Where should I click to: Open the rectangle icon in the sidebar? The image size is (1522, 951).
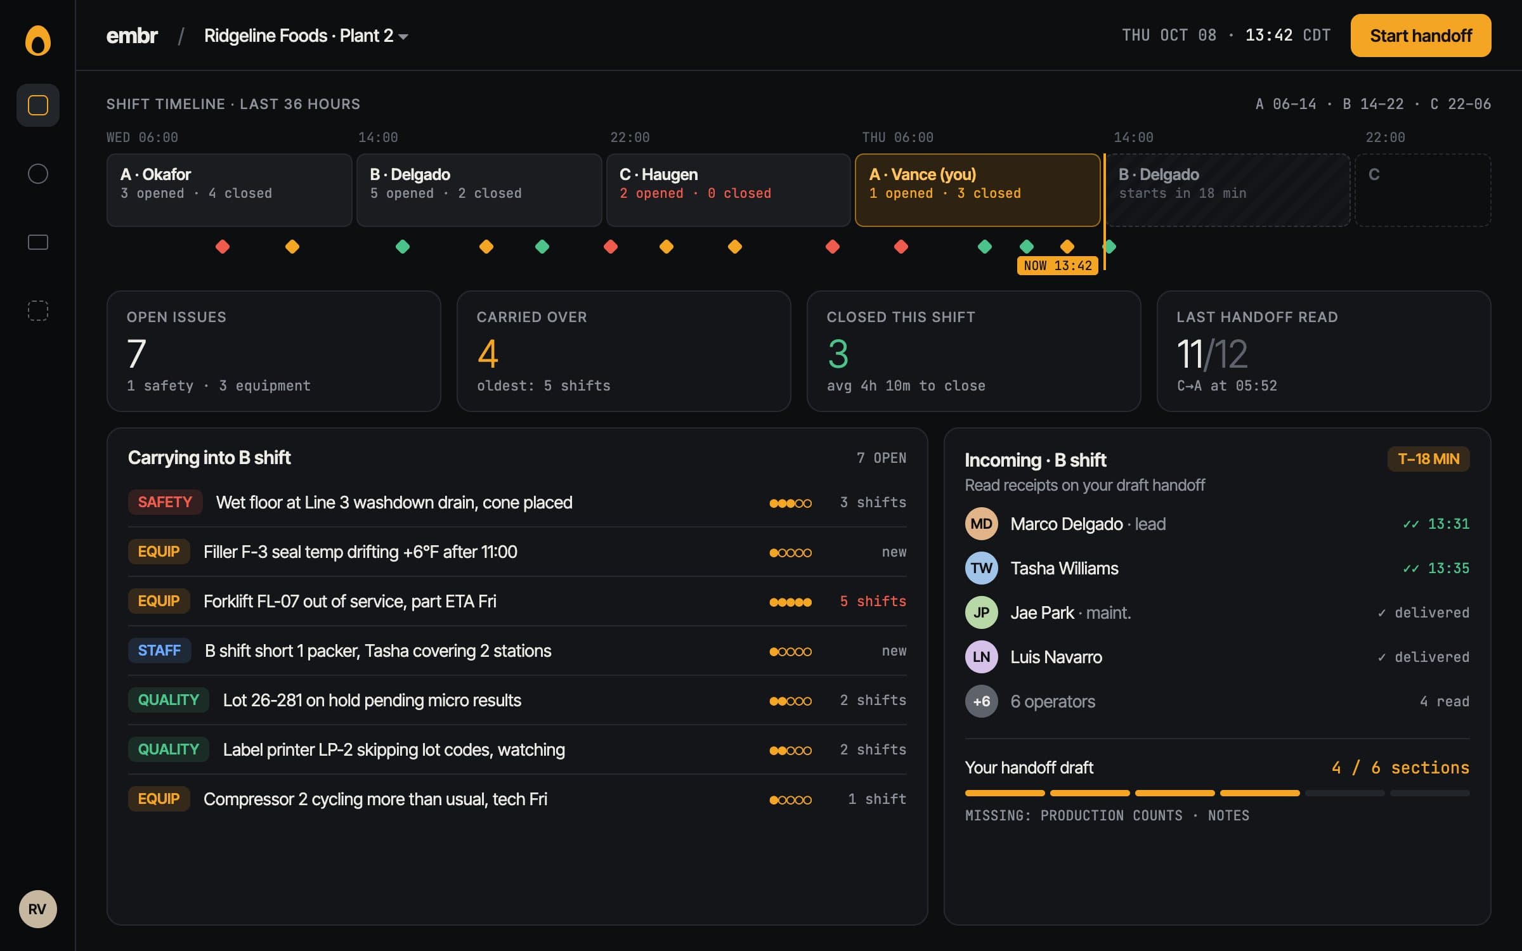38,242
